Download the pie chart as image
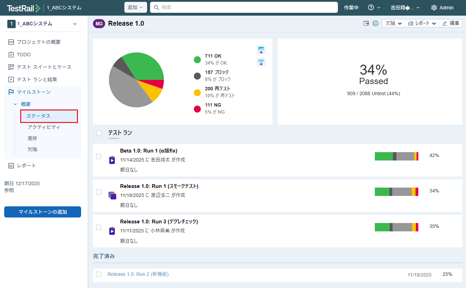Image resolution: width=466 pixels, height=288 pixels. click(x=261, y=50)
